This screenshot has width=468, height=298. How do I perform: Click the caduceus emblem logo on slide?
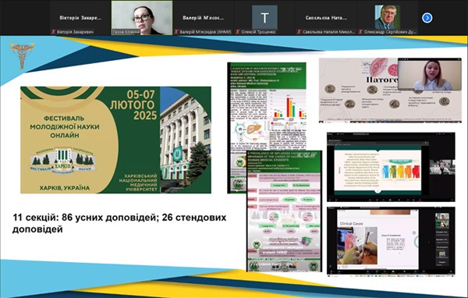[x=22, y=55]
